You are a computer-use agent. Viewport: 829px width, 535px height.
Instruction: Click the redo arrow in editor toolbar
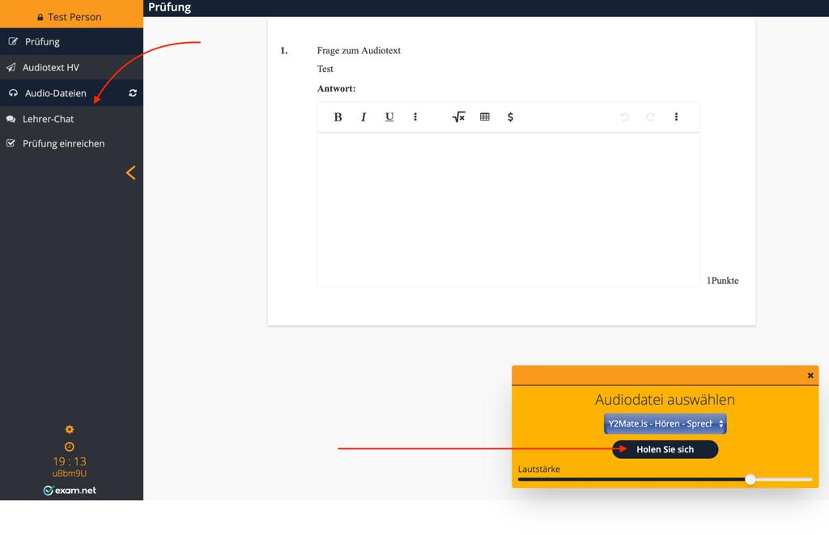tap(650, 117)
